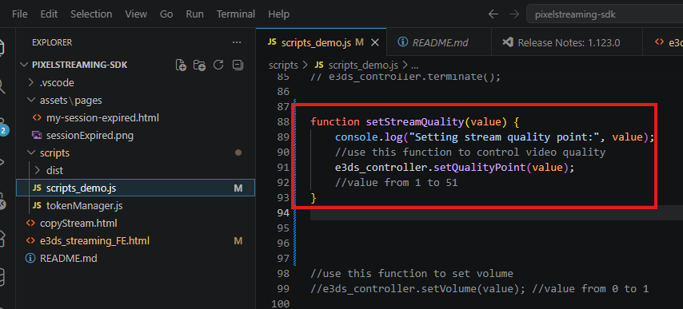Select scripts_demo.js in Explorer
The image size is (683, 309).
click(x=135, y=188)
